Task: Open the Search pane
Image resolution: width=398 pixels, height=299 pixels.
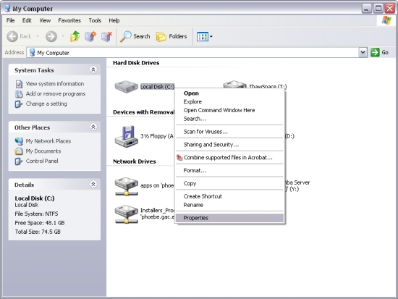Action: [x=135, y=37]
